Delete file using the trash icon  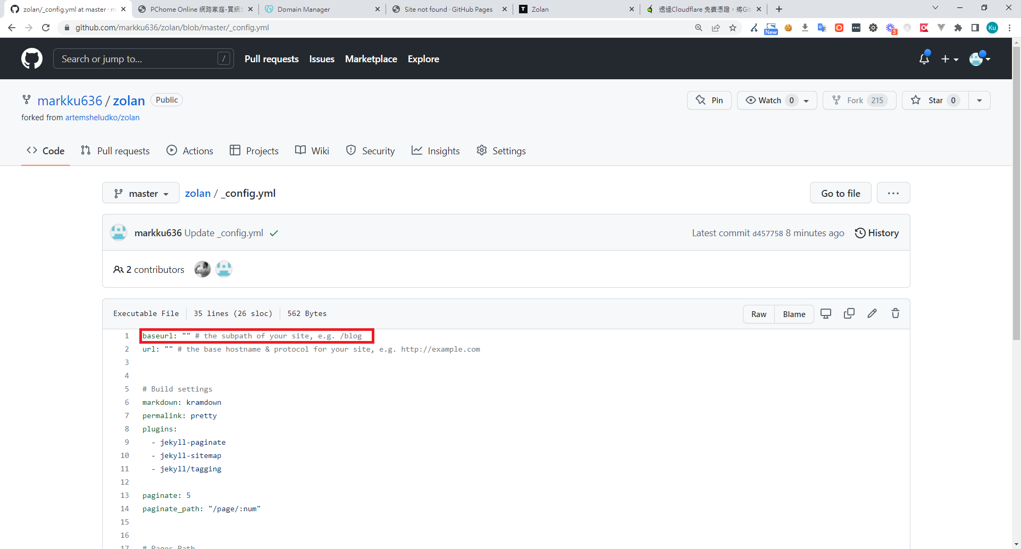896,314
